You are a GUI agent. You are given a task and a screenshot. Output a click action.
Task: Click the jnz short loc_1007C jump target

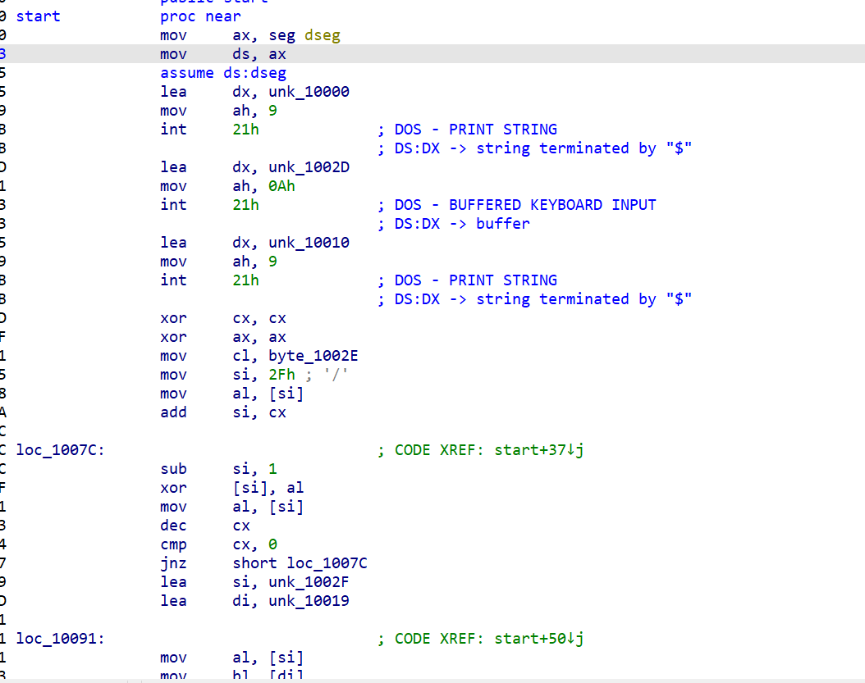click(x=327, y=563)
